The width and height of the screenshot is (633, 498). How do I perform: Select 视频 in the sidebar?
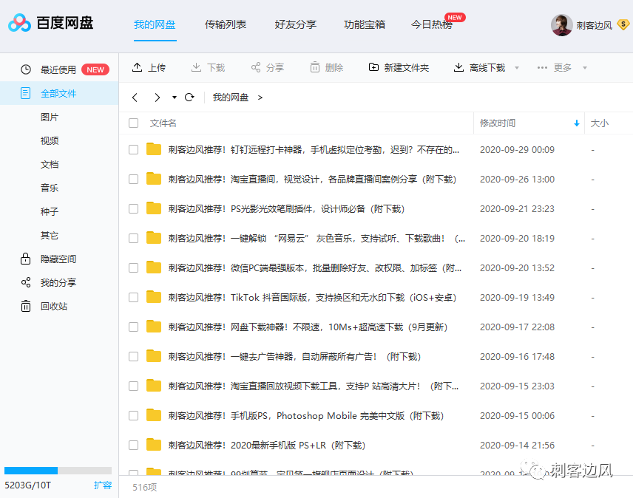click(x=50, y=140)
